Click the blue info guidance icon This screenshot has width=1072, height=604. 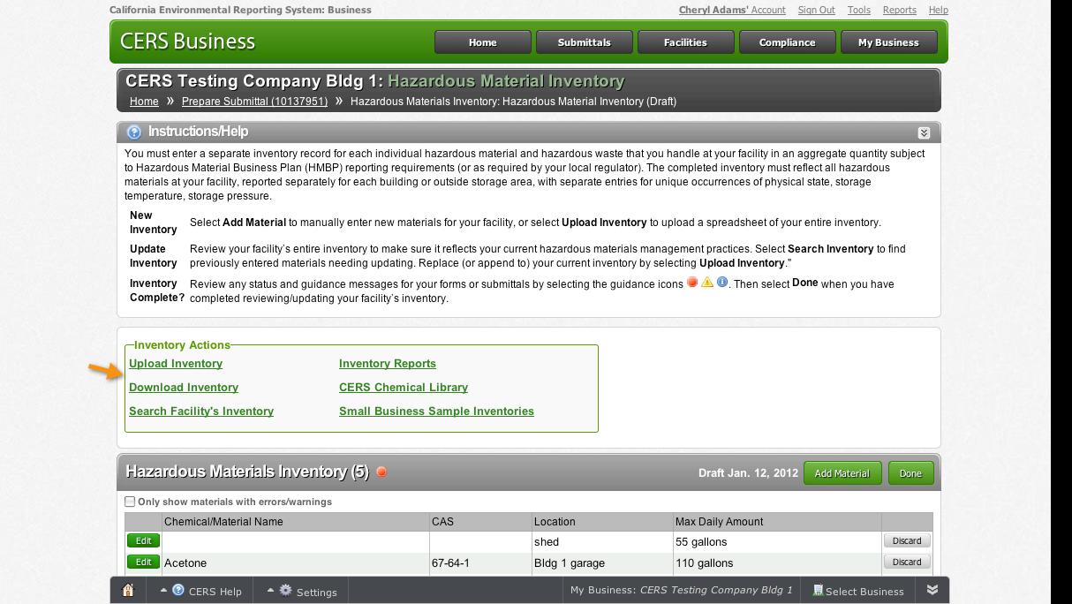[722, 283]
